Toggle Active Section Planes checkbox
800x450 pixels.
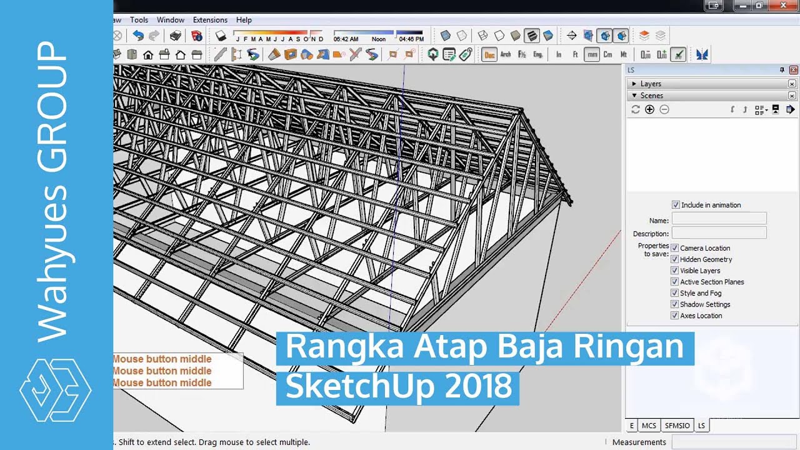[x=675, y=282]
